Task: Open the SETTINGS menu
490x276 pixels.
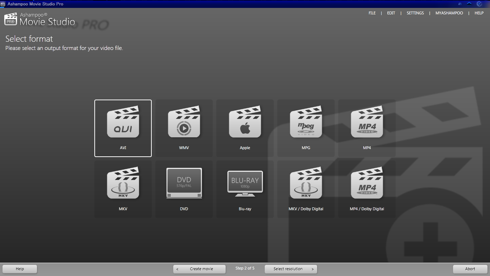Action: (415, 13)
